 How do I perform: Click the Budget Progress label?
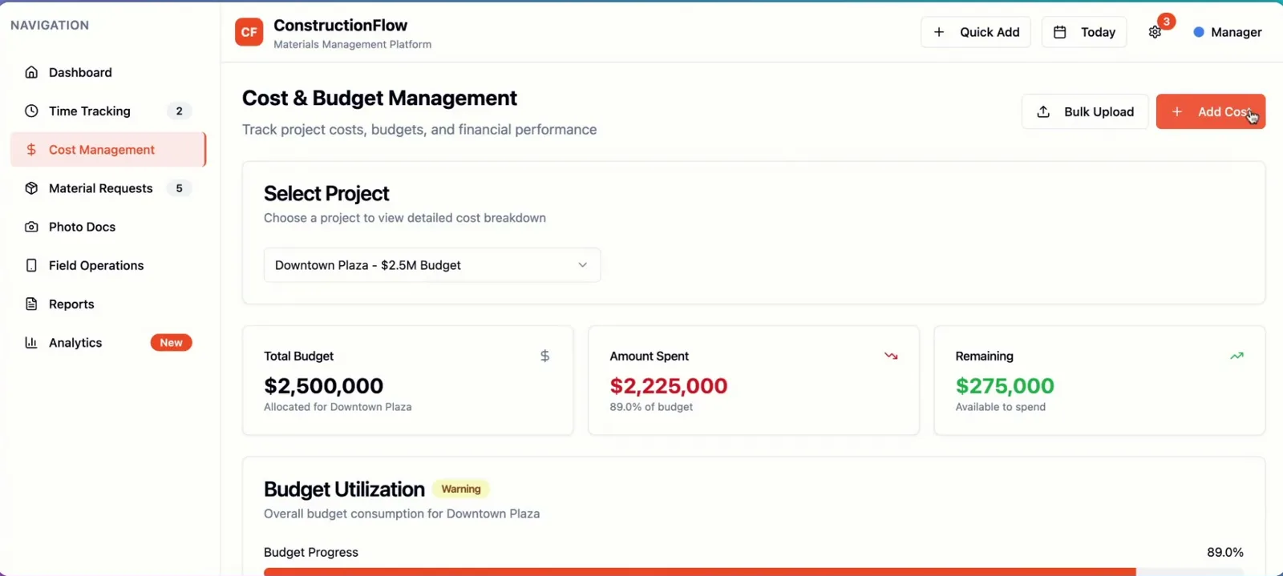point(311,552)
